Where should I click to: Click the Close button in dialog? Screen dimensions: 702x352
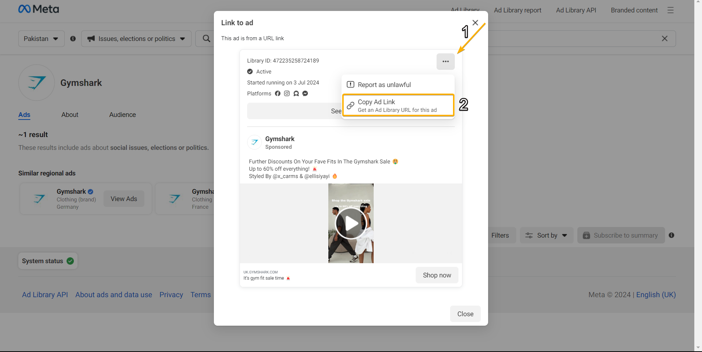(465, 314)
